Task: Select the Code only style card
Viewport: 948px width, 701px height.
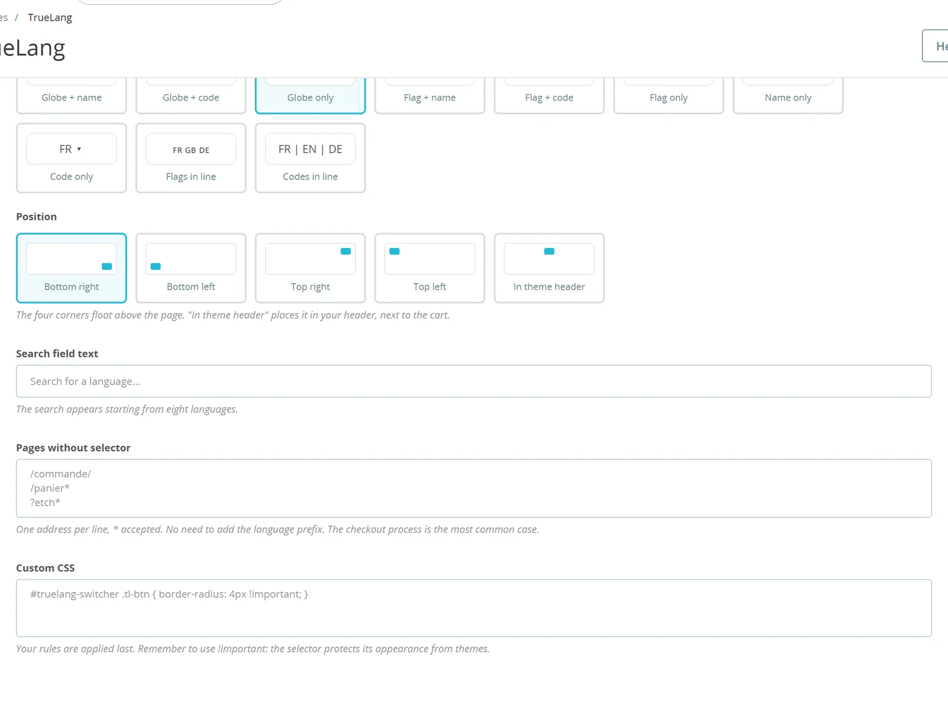Action: [x=71, y=158]
